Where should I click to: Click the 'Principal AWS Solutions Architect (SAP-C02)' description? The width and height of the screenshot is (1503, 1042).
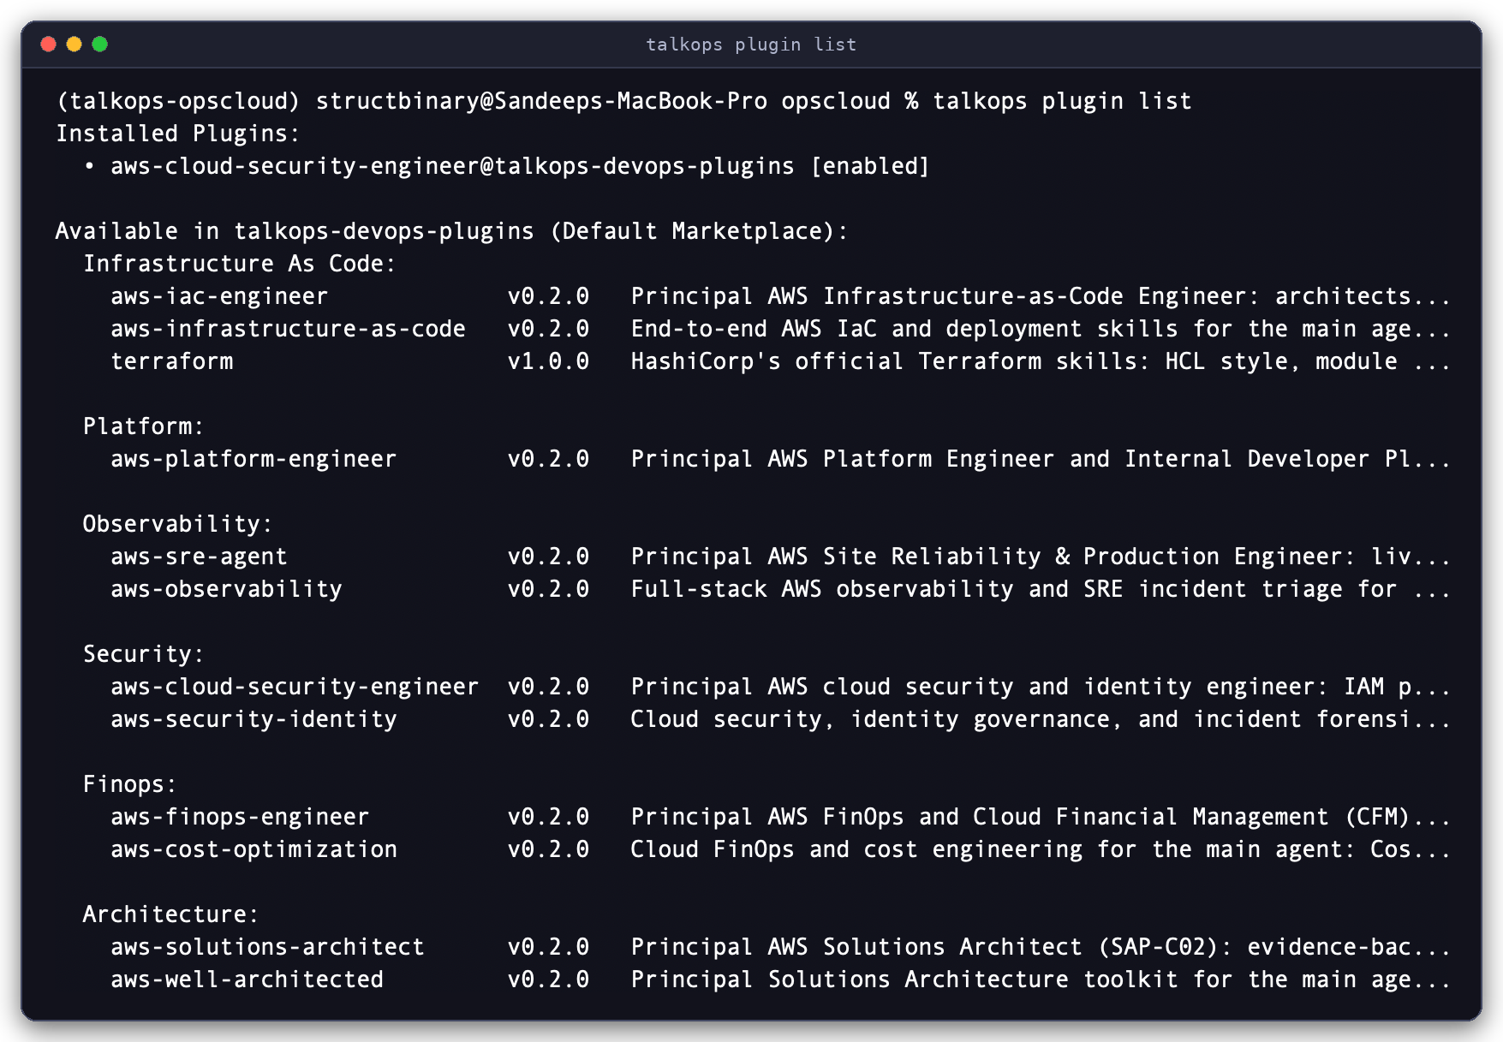[1041, 947]
